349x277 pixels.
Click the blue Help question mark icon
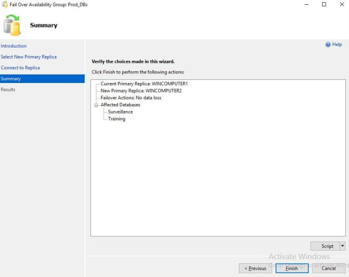pyautogui.click(x=328, y=45)
